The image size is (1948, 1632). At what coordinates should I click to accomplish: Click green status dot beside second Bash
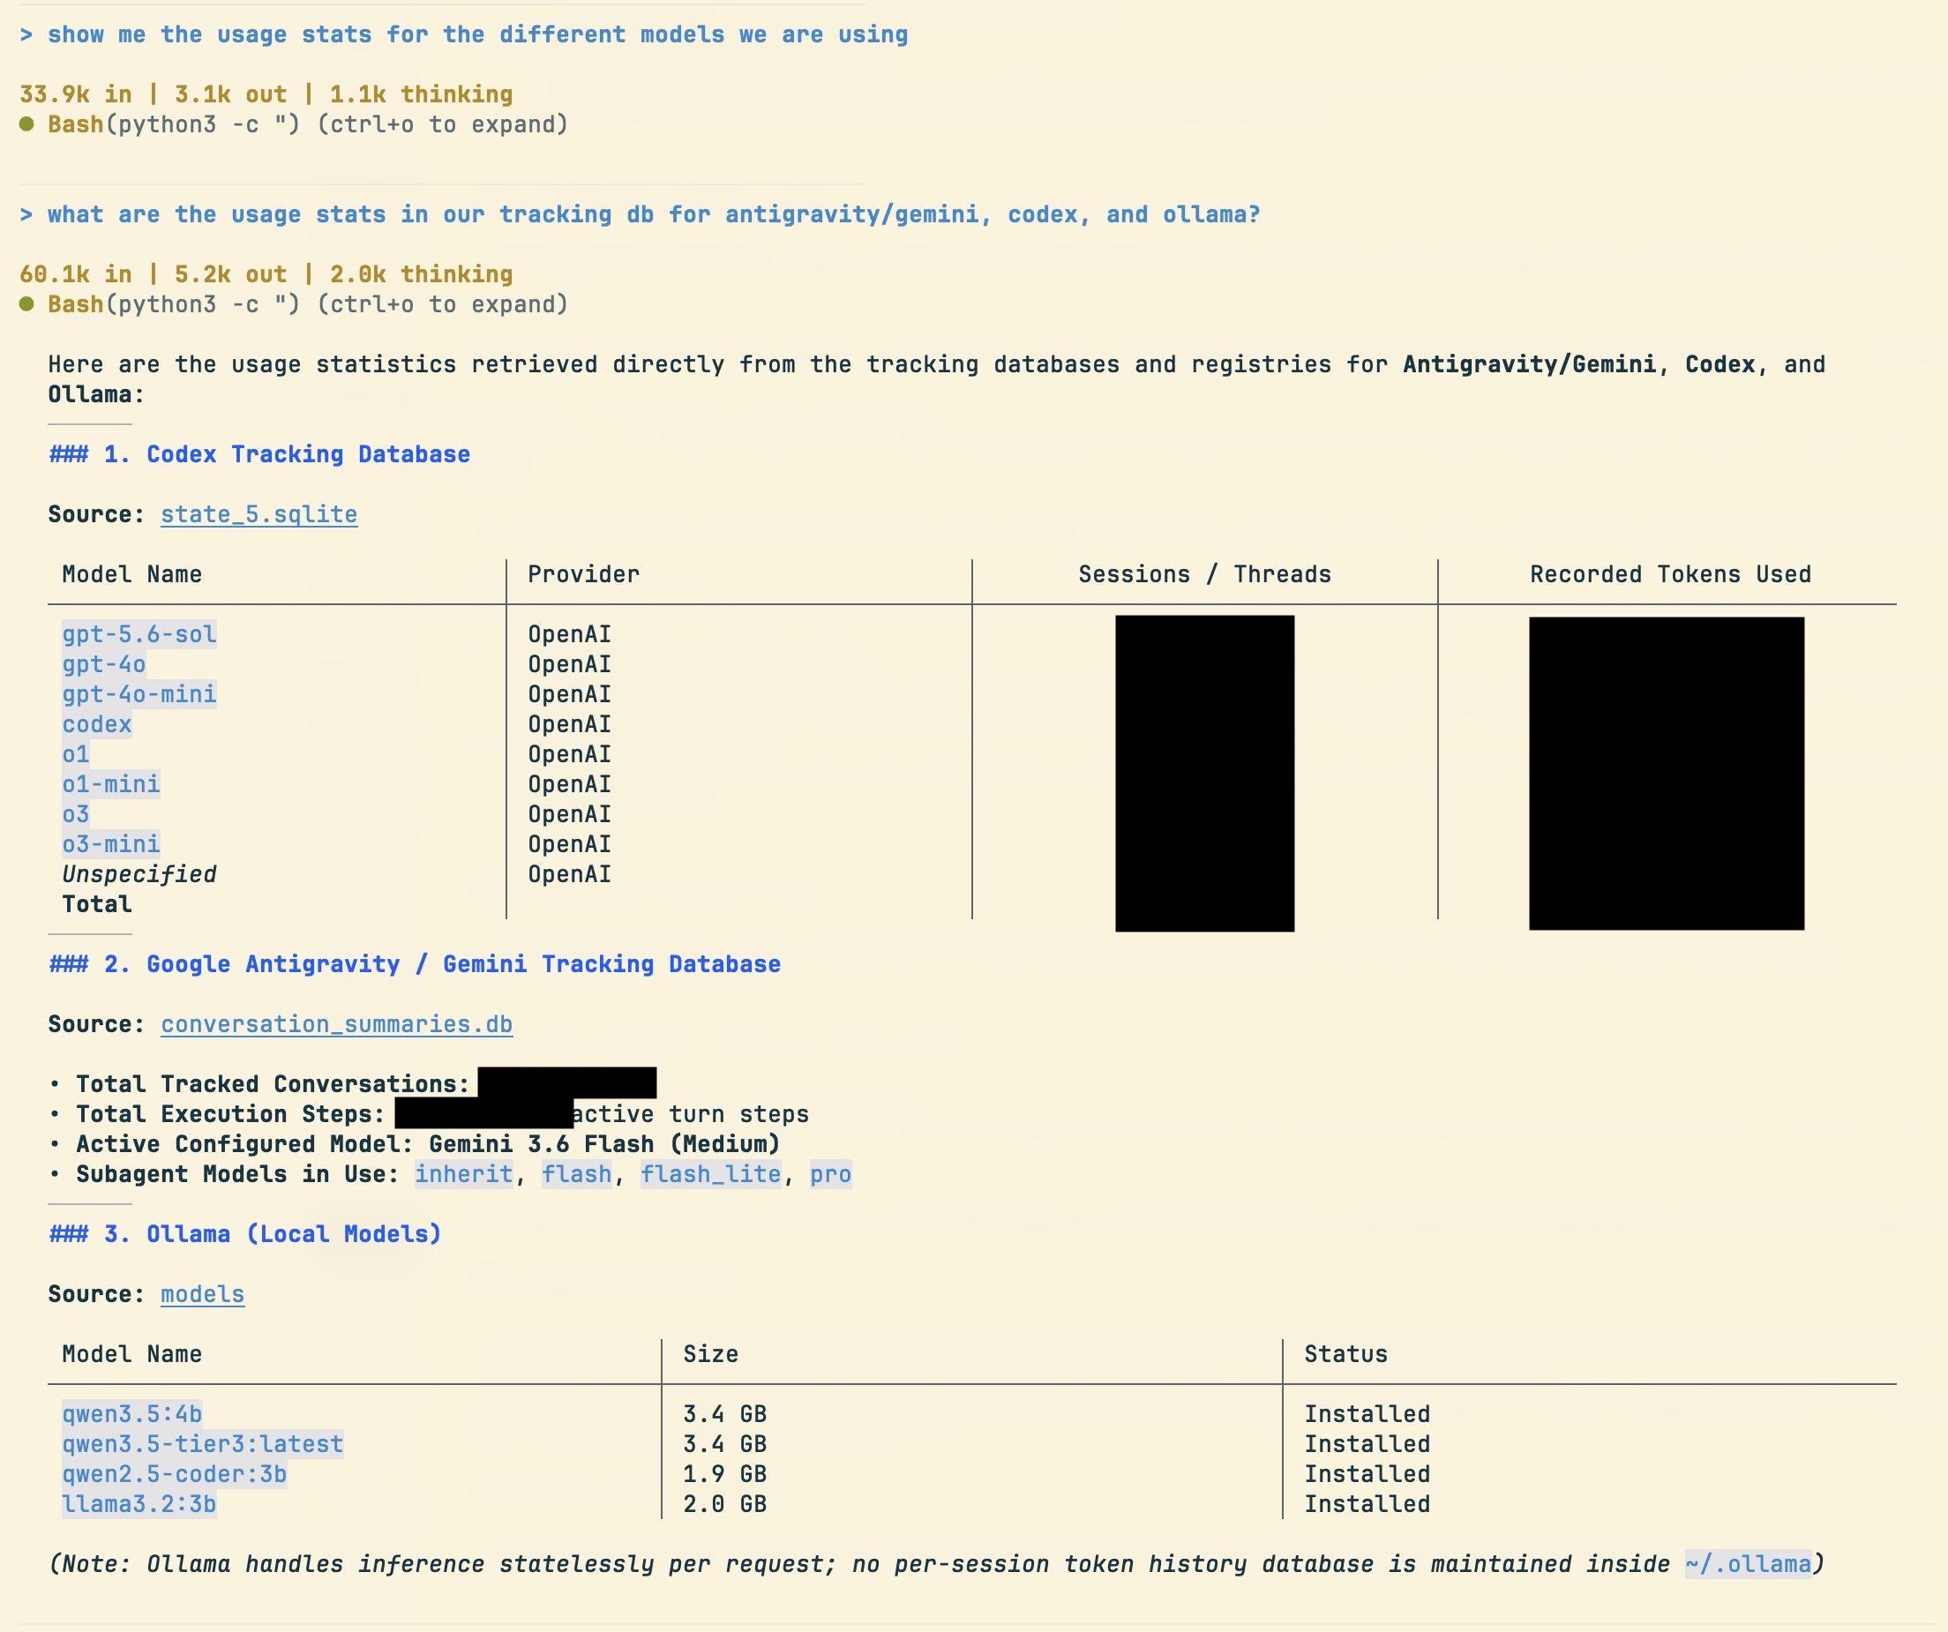pyautogui.click(x=26, y=304)
